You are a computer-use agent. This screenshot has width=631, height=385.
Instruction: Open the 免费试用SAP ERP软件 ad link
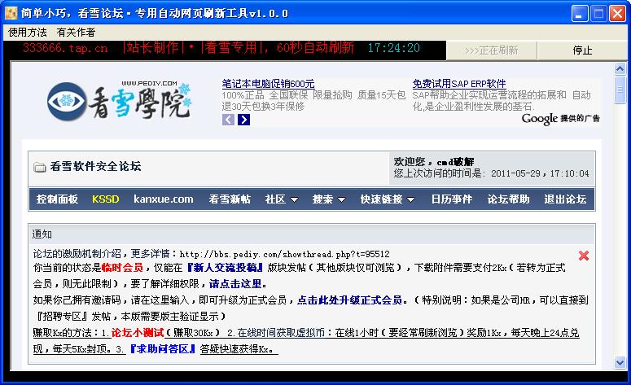pos(458,84)
